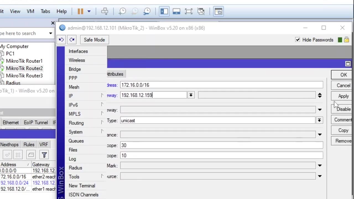
Task: Open ISDN Channels menu item
Action: point(84,195)
